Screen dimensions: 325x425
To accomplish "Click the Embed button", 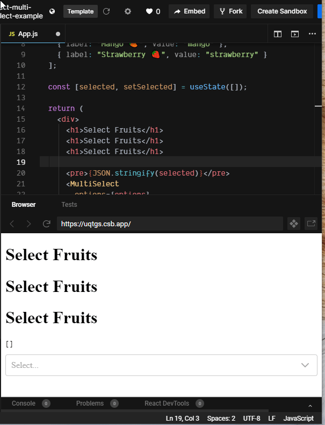I will pos(190,11).
